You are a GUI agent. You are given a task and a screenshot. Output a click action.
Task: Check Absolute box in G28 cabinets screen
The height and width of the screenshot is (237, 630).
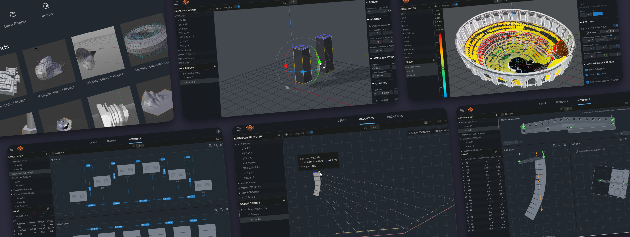[x=53, y=153]
